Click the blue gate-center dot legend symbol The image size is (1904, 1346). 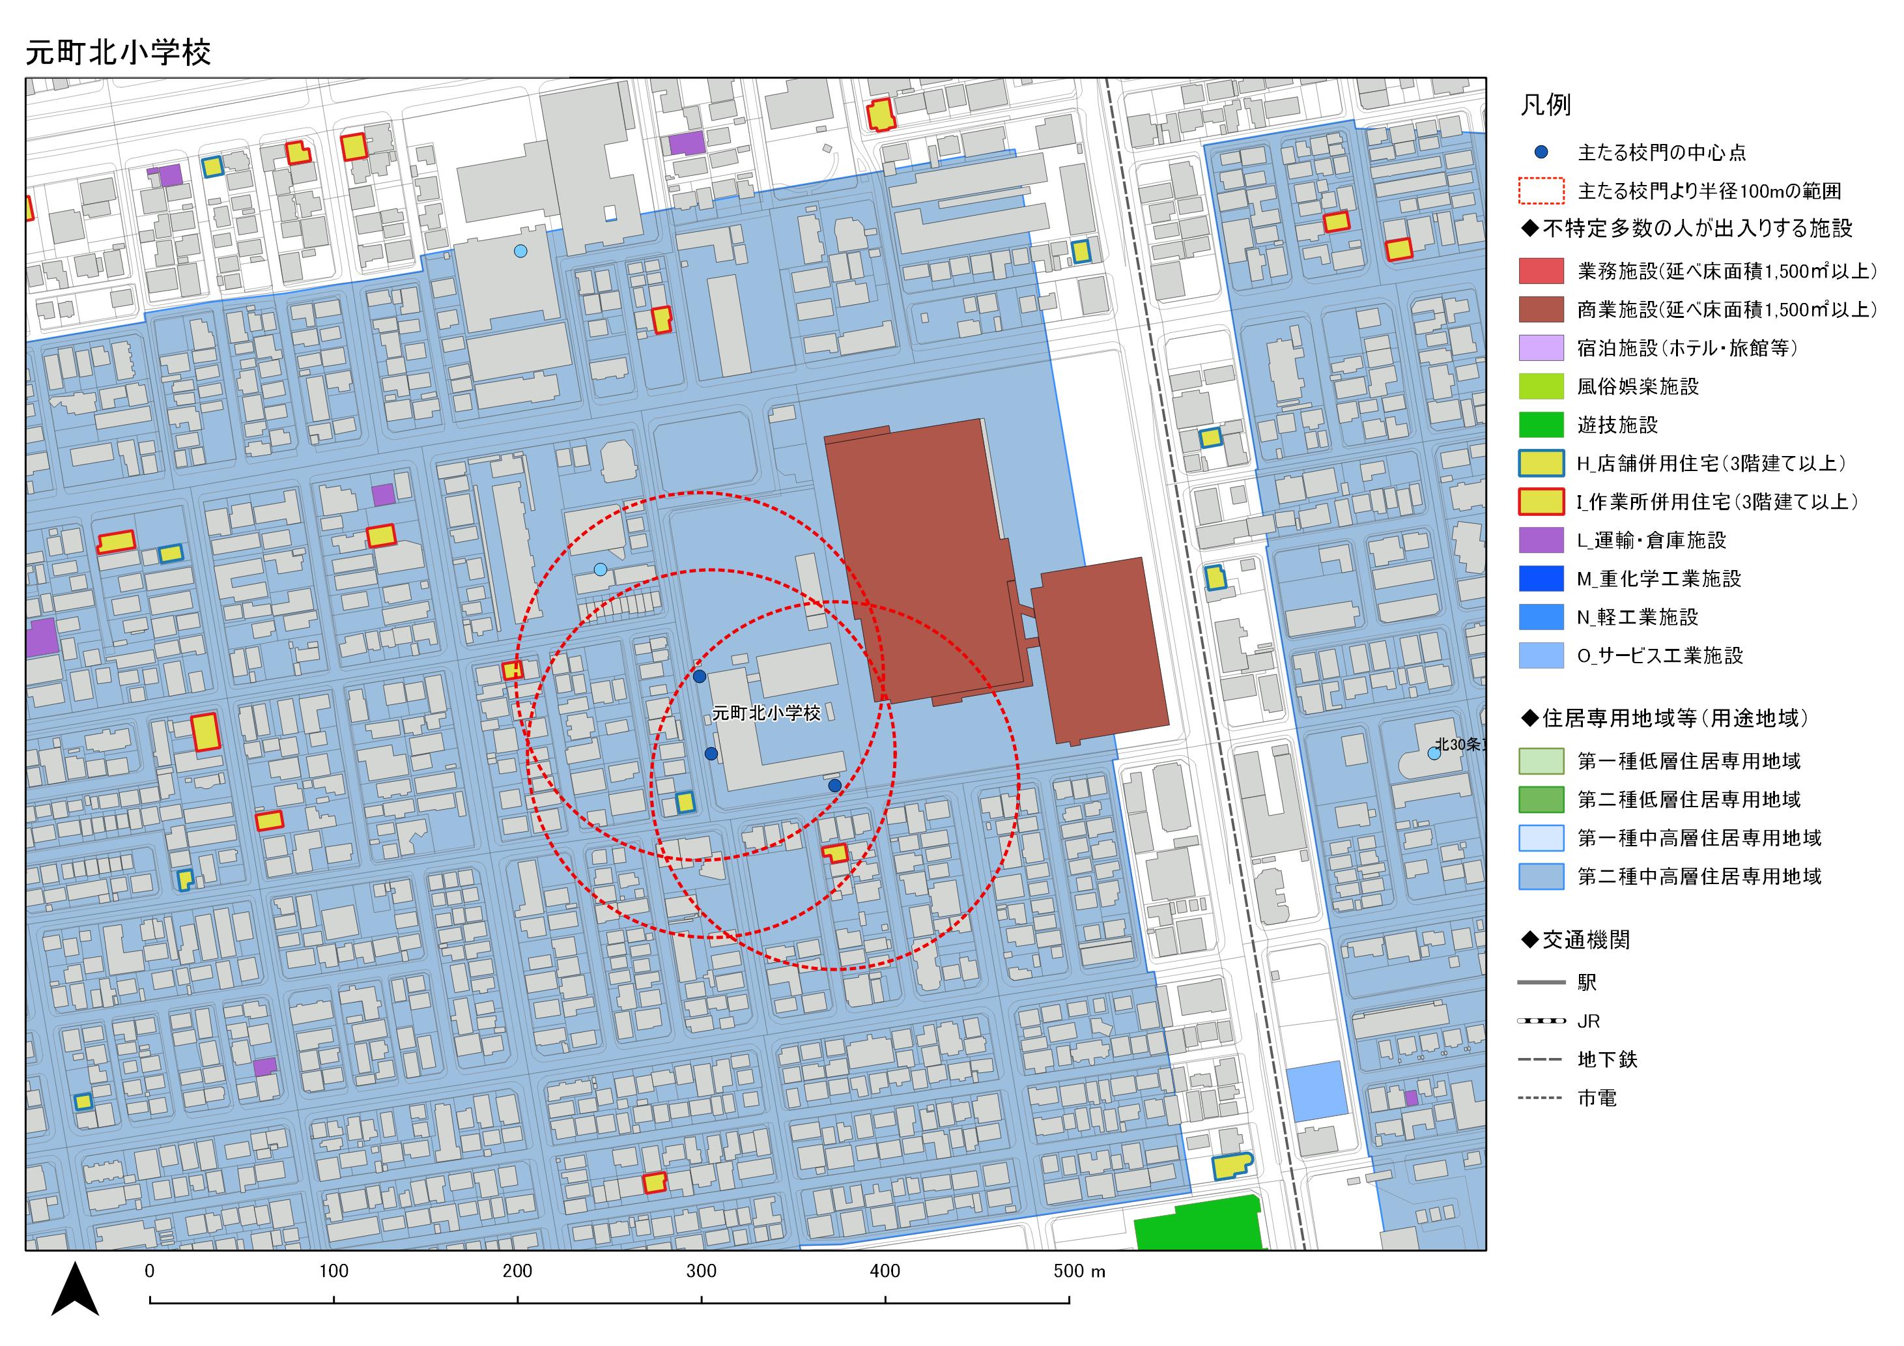[x=1541, y=152]
